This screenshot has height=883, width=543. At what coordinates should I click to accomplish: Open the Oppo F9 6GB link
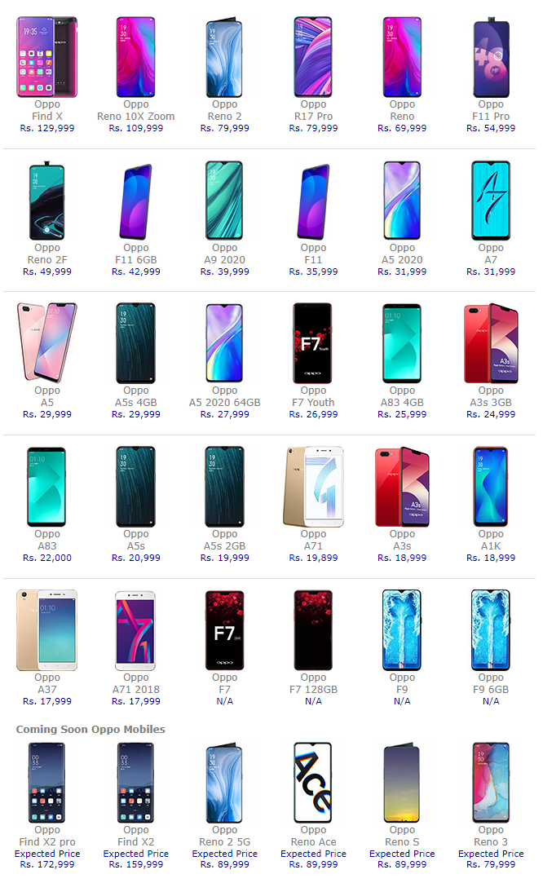click(491, 683)
